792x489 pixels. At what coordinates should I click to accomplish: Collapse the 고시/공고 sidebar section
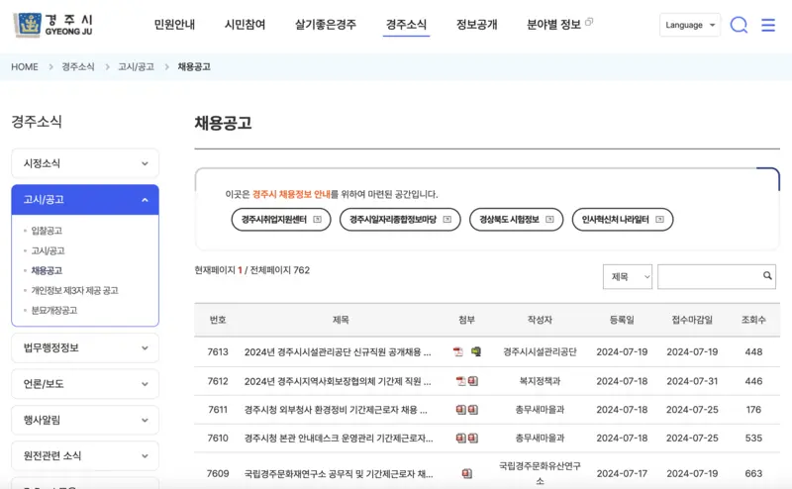point(85,200)
